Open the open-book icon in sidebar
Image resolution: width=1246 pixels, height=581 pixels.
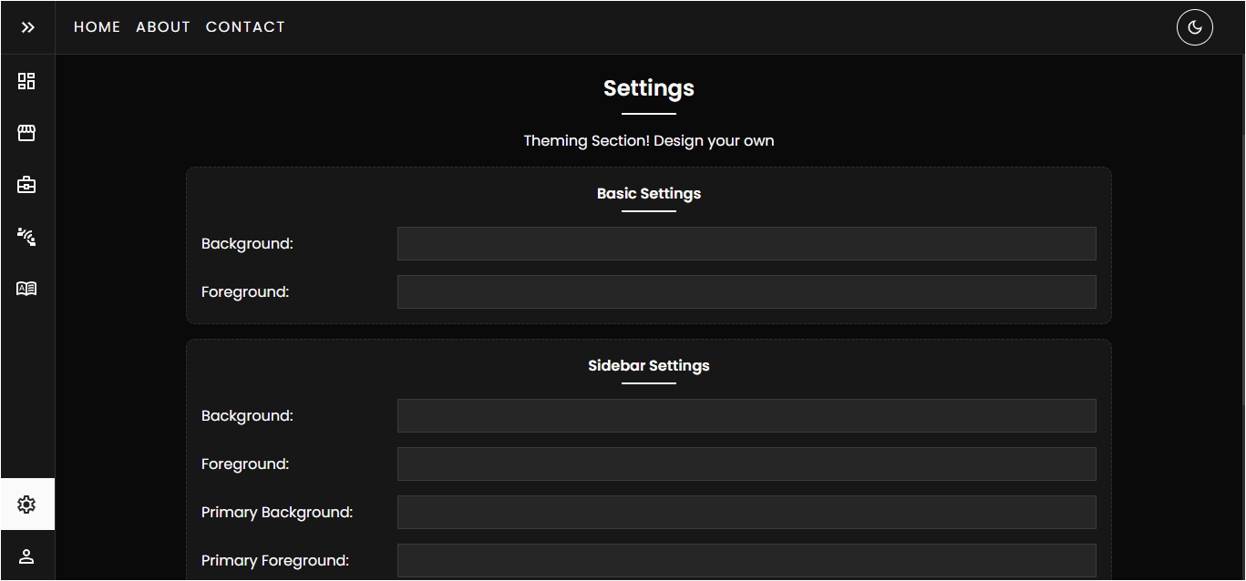point(26,289)
